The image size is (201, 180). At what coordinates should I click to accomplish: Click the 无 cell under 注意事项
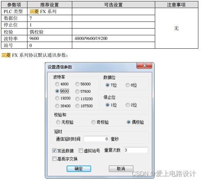tap(176, 28)
